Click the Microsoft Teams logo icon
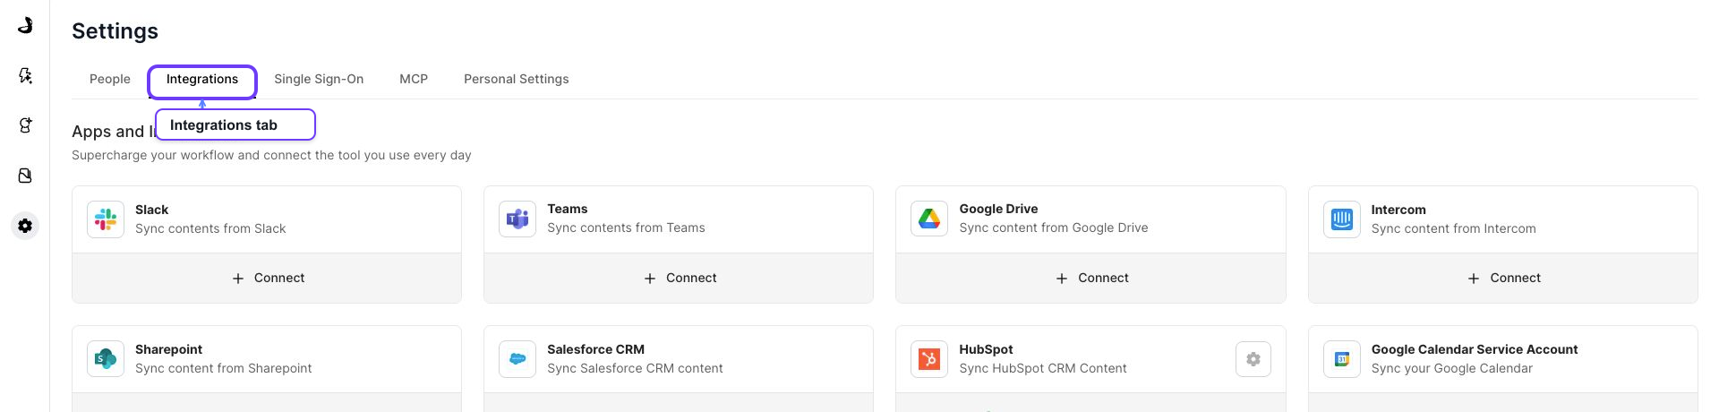Viewport: 1719px width, 412px height. click(x=517, y=219)
